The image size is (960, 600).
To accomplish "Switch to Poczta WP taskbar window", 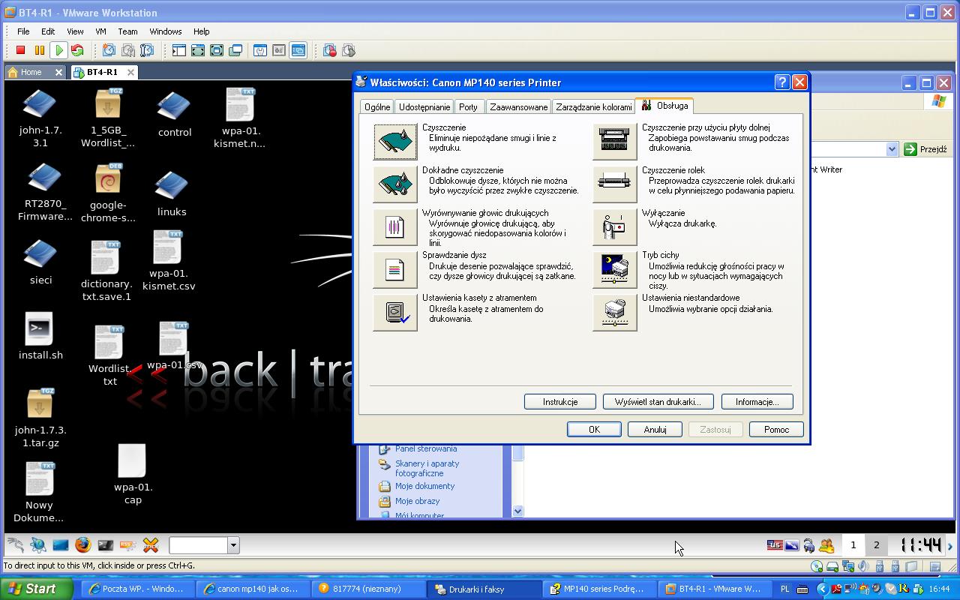I will pos(138,589).
